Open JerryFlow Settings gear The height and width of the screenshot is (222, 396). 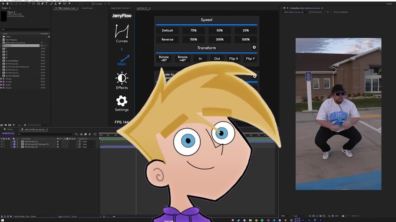tap(122, 103)
